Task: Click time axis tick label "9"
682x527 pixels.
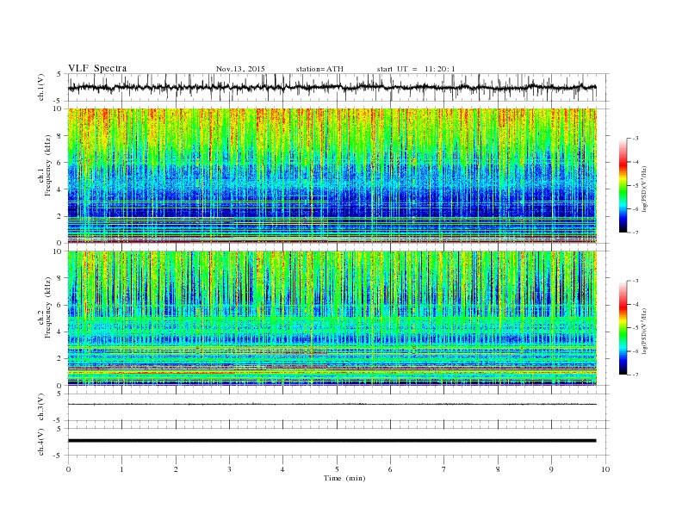Action: [x=551, y=469]
